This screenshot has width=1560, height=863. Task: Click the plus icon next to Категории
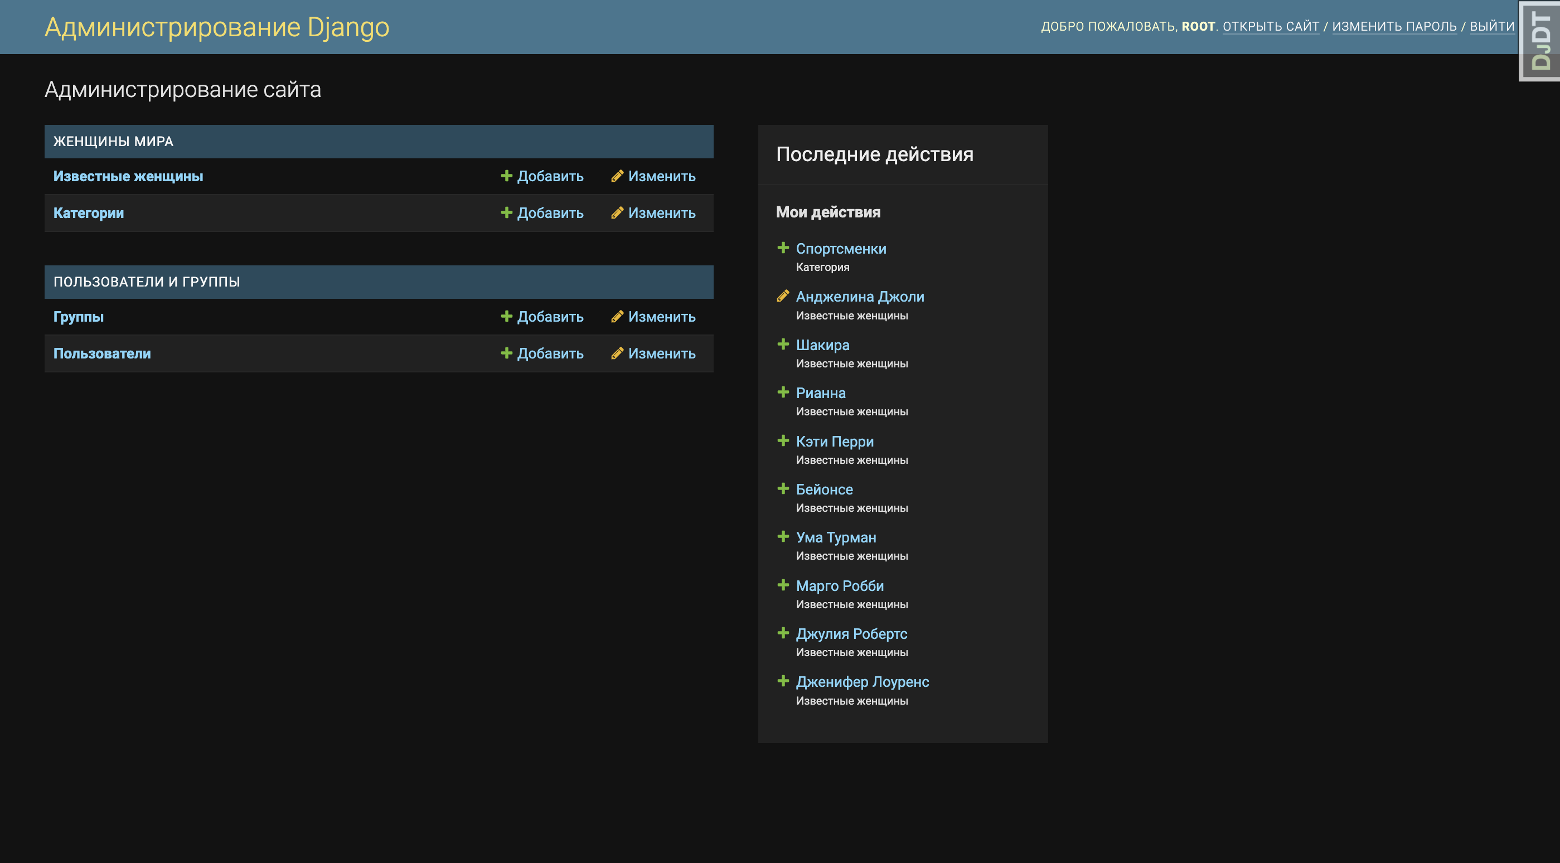[x=507, y=213]
